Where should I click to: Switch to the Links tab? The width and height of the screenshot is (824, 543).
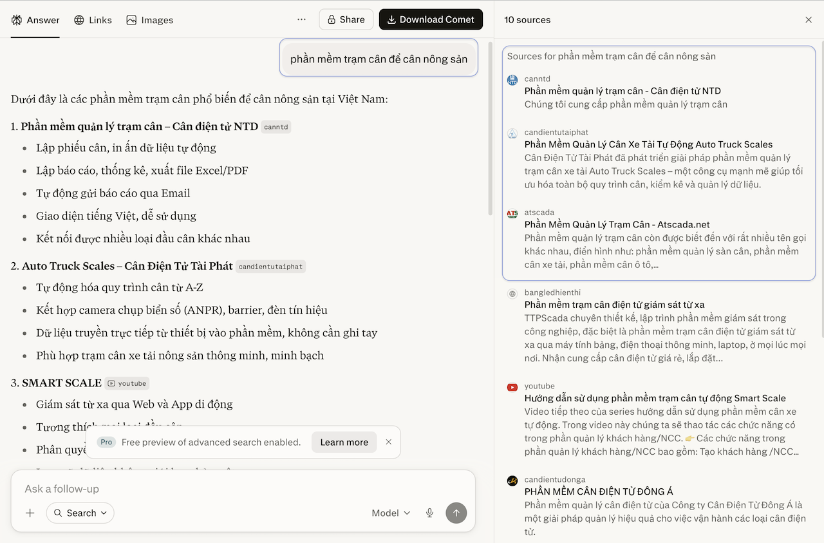coord(93,20)
